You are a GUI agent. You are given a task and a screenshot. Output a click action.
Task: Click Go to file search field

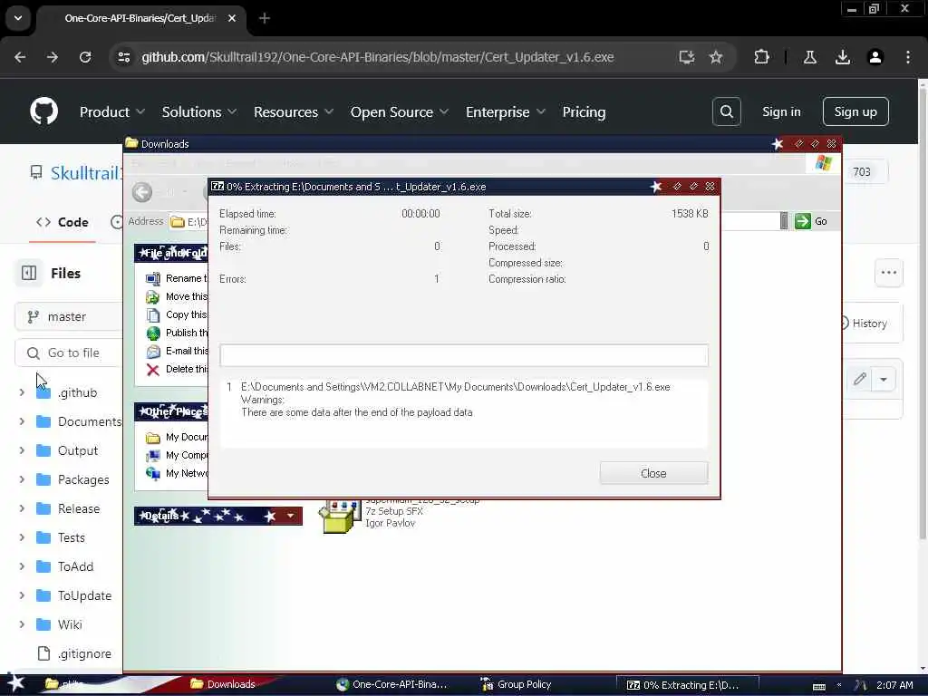[x=68, y=353]
